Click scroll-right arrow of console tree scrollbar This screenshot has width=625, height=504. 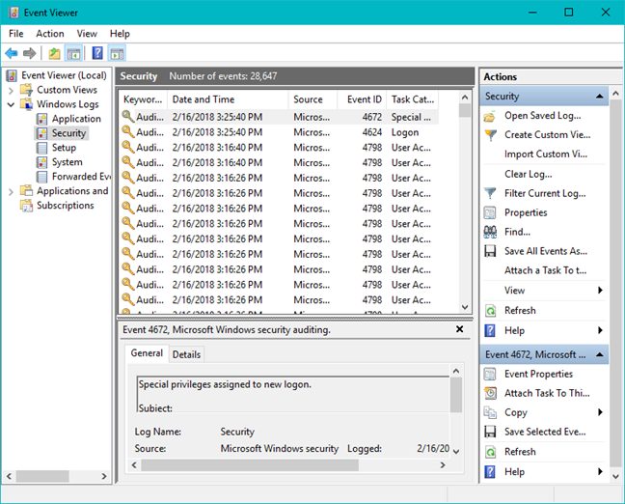pos(104,476)
